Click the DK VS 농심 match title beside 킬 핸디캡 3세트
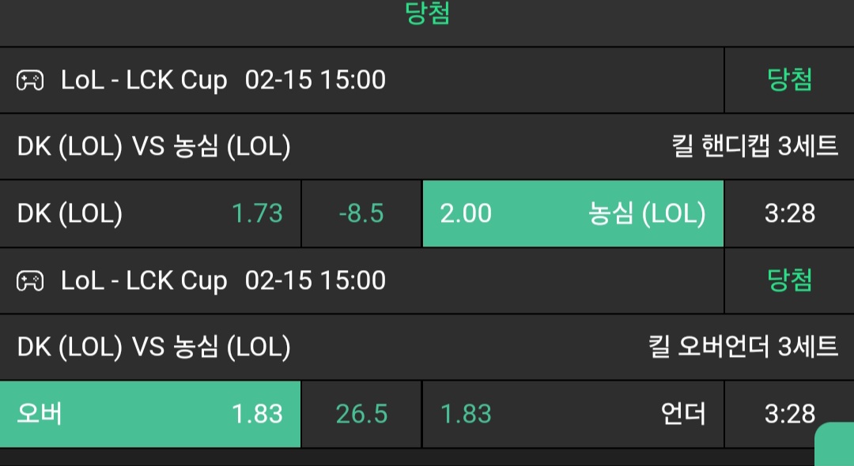This screenshot has height=466, width=854. (x=154, y=147)
